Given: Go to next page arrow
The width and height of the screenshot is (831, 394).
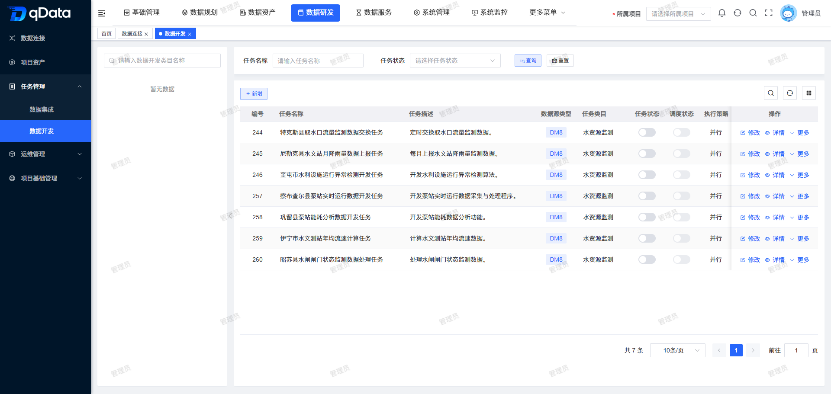Looking at the screenshot, I should coord(753,350).
